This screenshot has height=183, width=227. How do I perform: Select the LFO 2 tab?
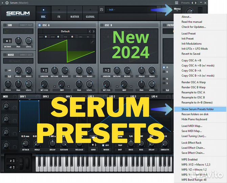point(112,97)
